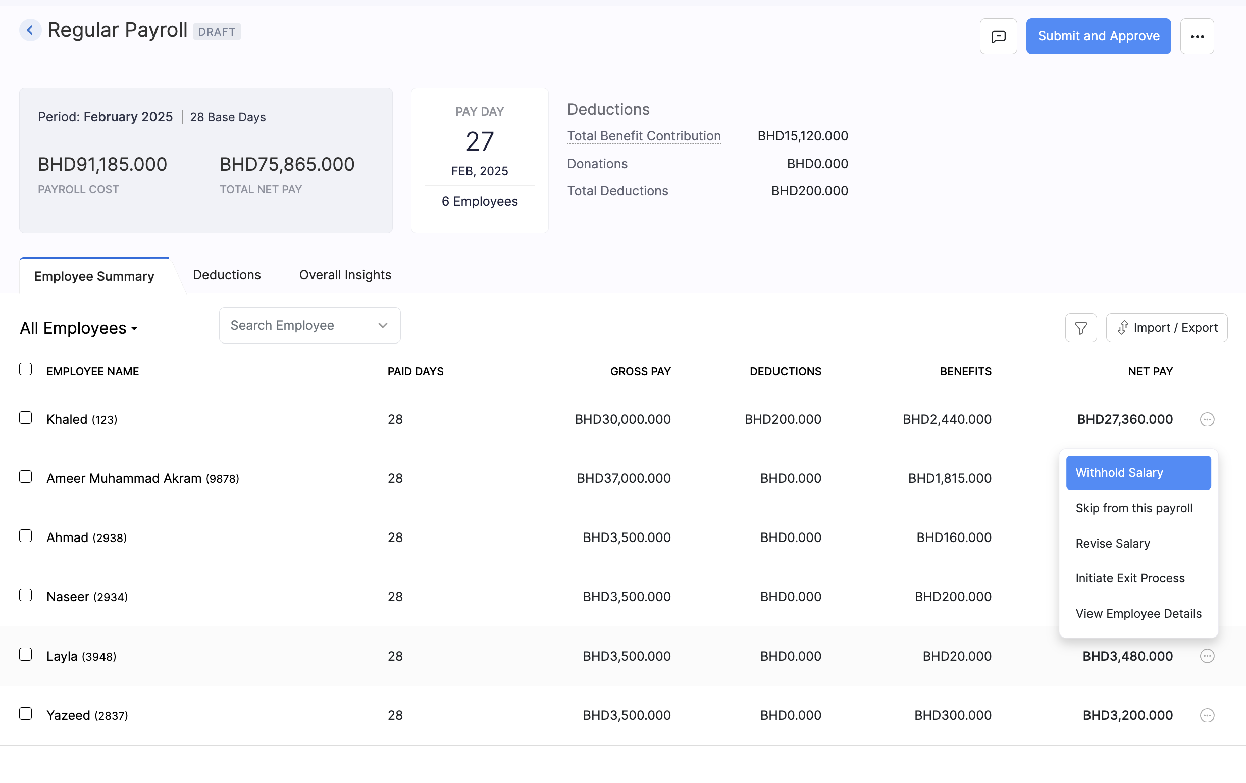Open row actions menu for Naseer
1246x783 pixels.
point(1207,596)
